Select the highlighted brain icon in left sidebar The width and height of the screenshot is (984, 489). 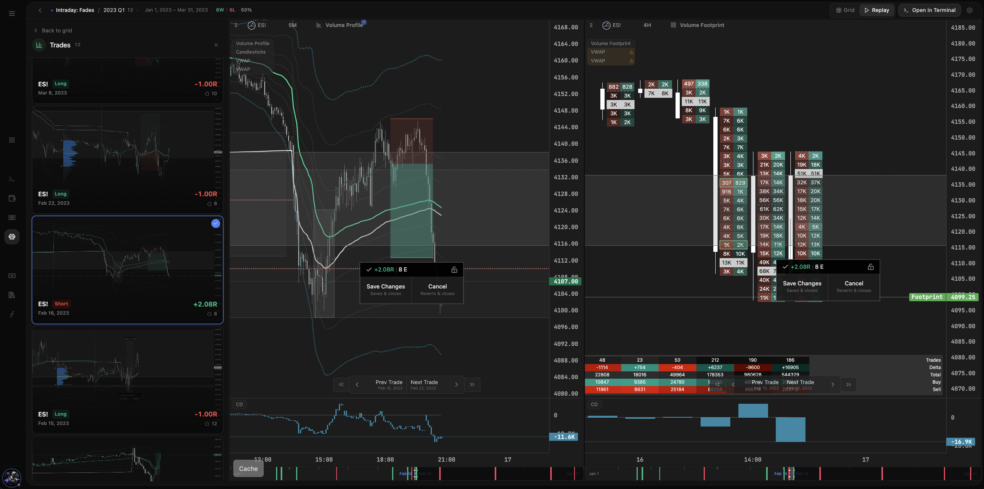click(x=12, y=237)
